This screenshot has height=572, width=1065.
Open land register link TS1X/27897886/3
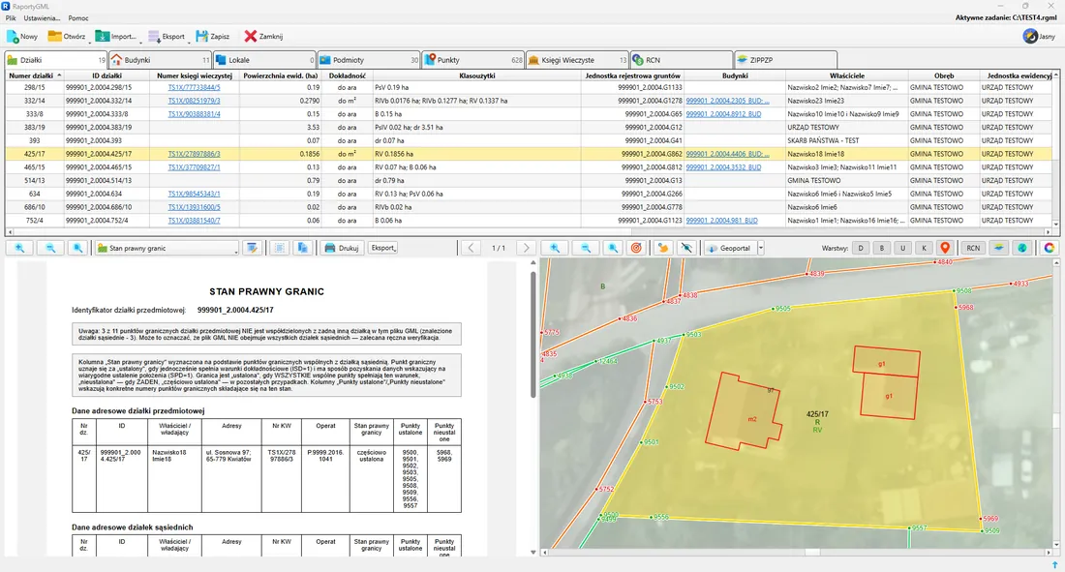point(195,154)
